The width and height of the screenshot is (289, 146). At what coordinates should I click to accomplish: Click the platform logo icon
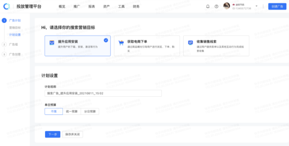[x=7, y=6]
